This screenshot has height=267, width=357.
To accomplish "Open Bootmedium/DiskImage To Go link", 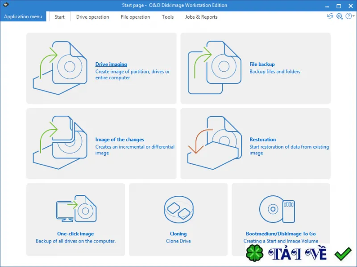I will 281,234.
